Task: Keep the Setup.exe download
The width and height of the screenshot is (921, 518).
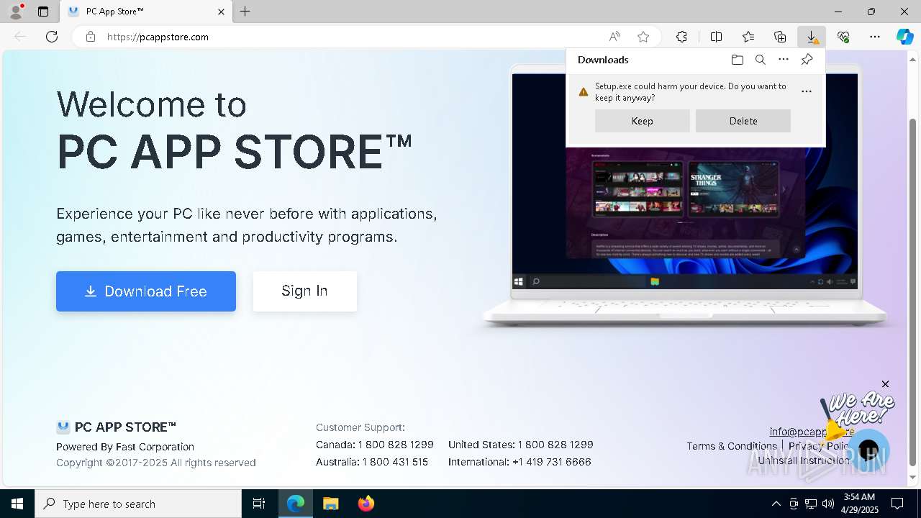Action: pos(643,121)
